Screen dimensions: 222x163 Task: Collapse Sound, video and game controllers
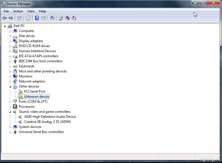point(10,112)
